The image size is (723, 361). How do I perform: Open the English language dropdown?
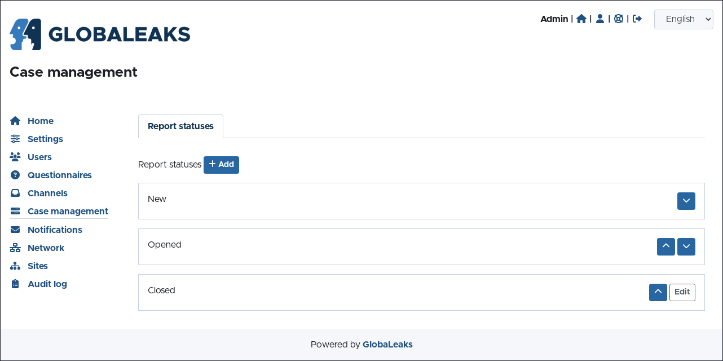(x=684, y=19)
